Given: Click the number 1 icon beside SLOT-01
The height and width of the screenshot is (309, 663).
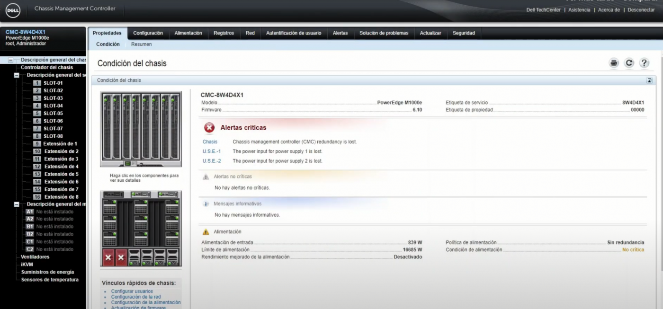Looking at the screenshot, I should 37,83.
